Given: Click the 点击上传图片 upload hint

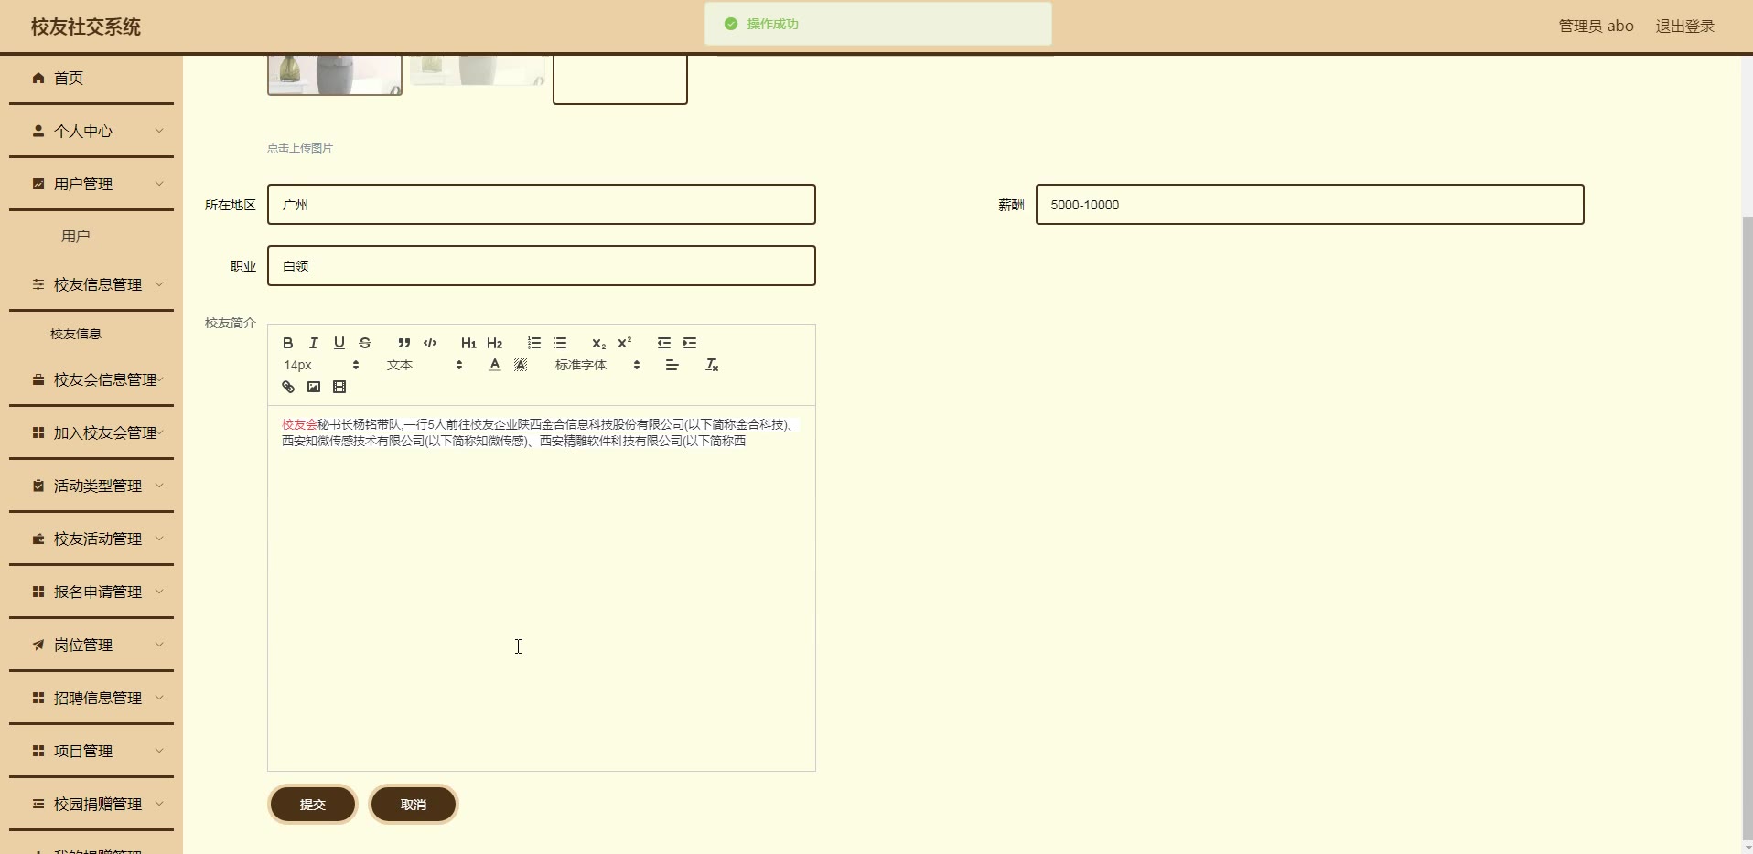Looking at the screenshot, I should click(300, 148).
